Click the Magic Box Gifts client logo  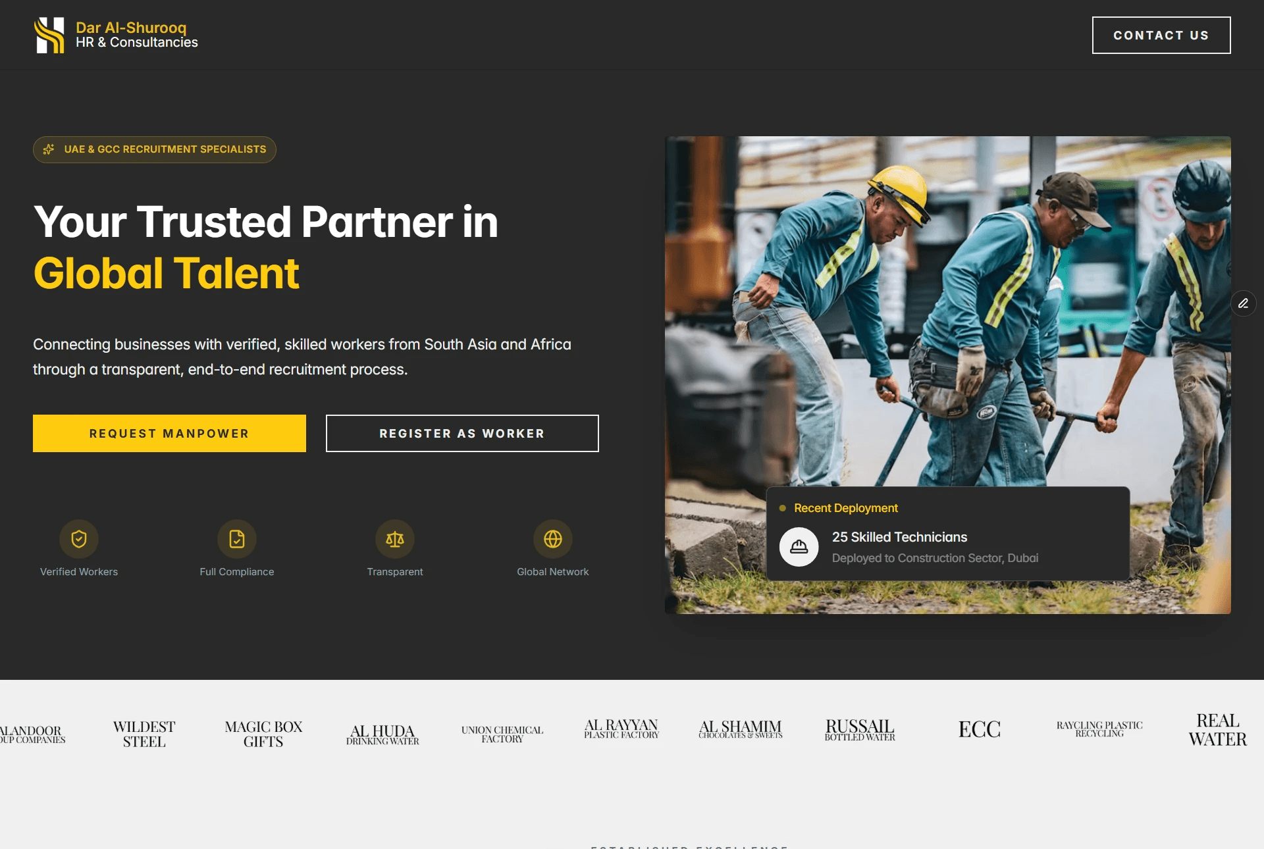coord(263,734)
